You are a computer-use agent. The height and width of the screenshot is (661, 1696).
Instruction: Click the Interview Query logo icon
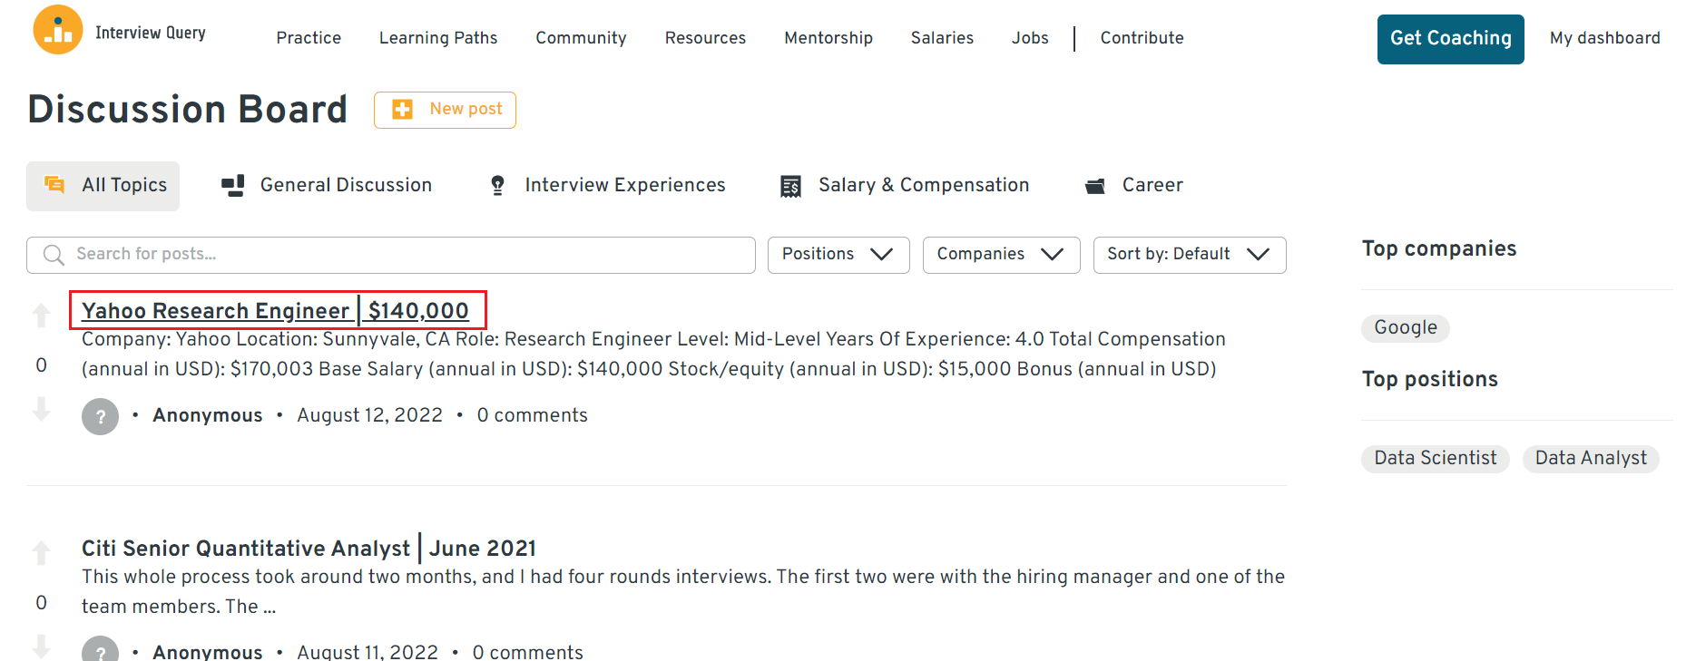click(58, 30)
